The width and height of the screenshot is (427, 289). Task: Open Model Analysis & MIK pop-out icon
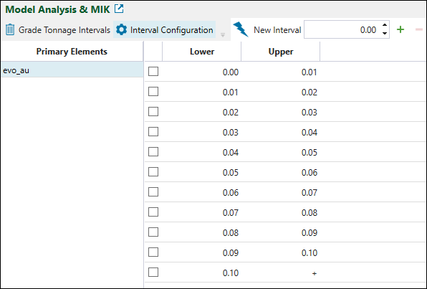[119, 9]
